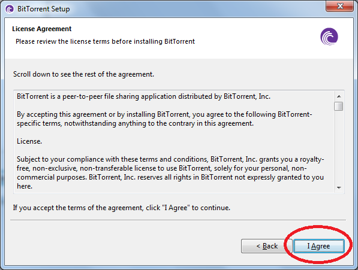Click the license scrollbar down arrow

point(339,188)
